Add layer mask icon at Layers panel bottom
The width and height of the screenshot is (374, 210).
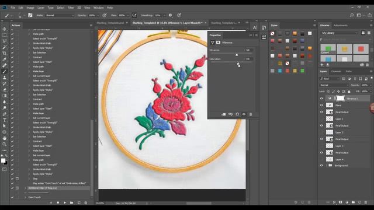click(340, 202)
